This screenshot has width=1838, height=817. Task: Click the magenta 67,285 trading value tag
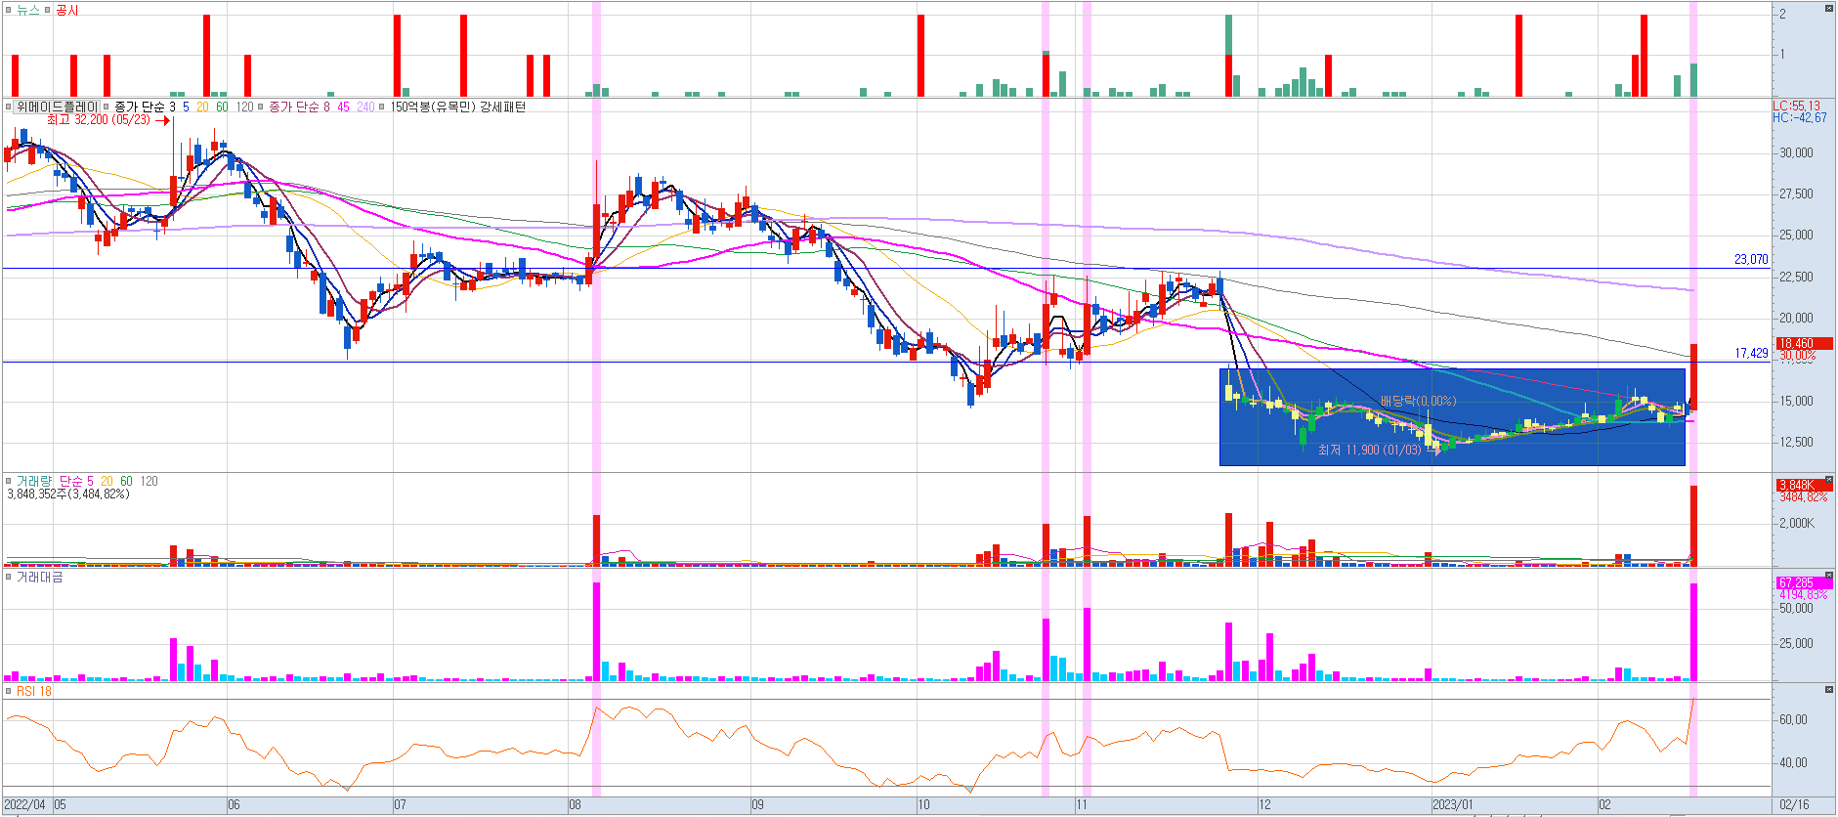tap(1804, 582)
